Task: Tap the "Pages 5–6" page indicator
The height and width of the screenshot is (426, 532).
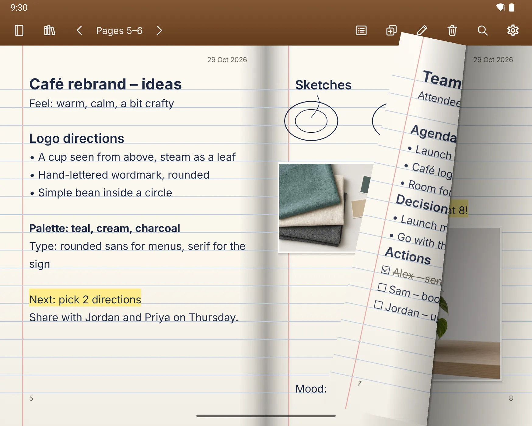Action: click(119, 30)
